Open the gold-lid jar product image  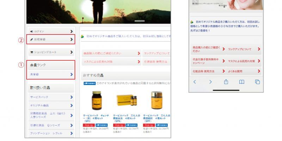coord(157,100)
